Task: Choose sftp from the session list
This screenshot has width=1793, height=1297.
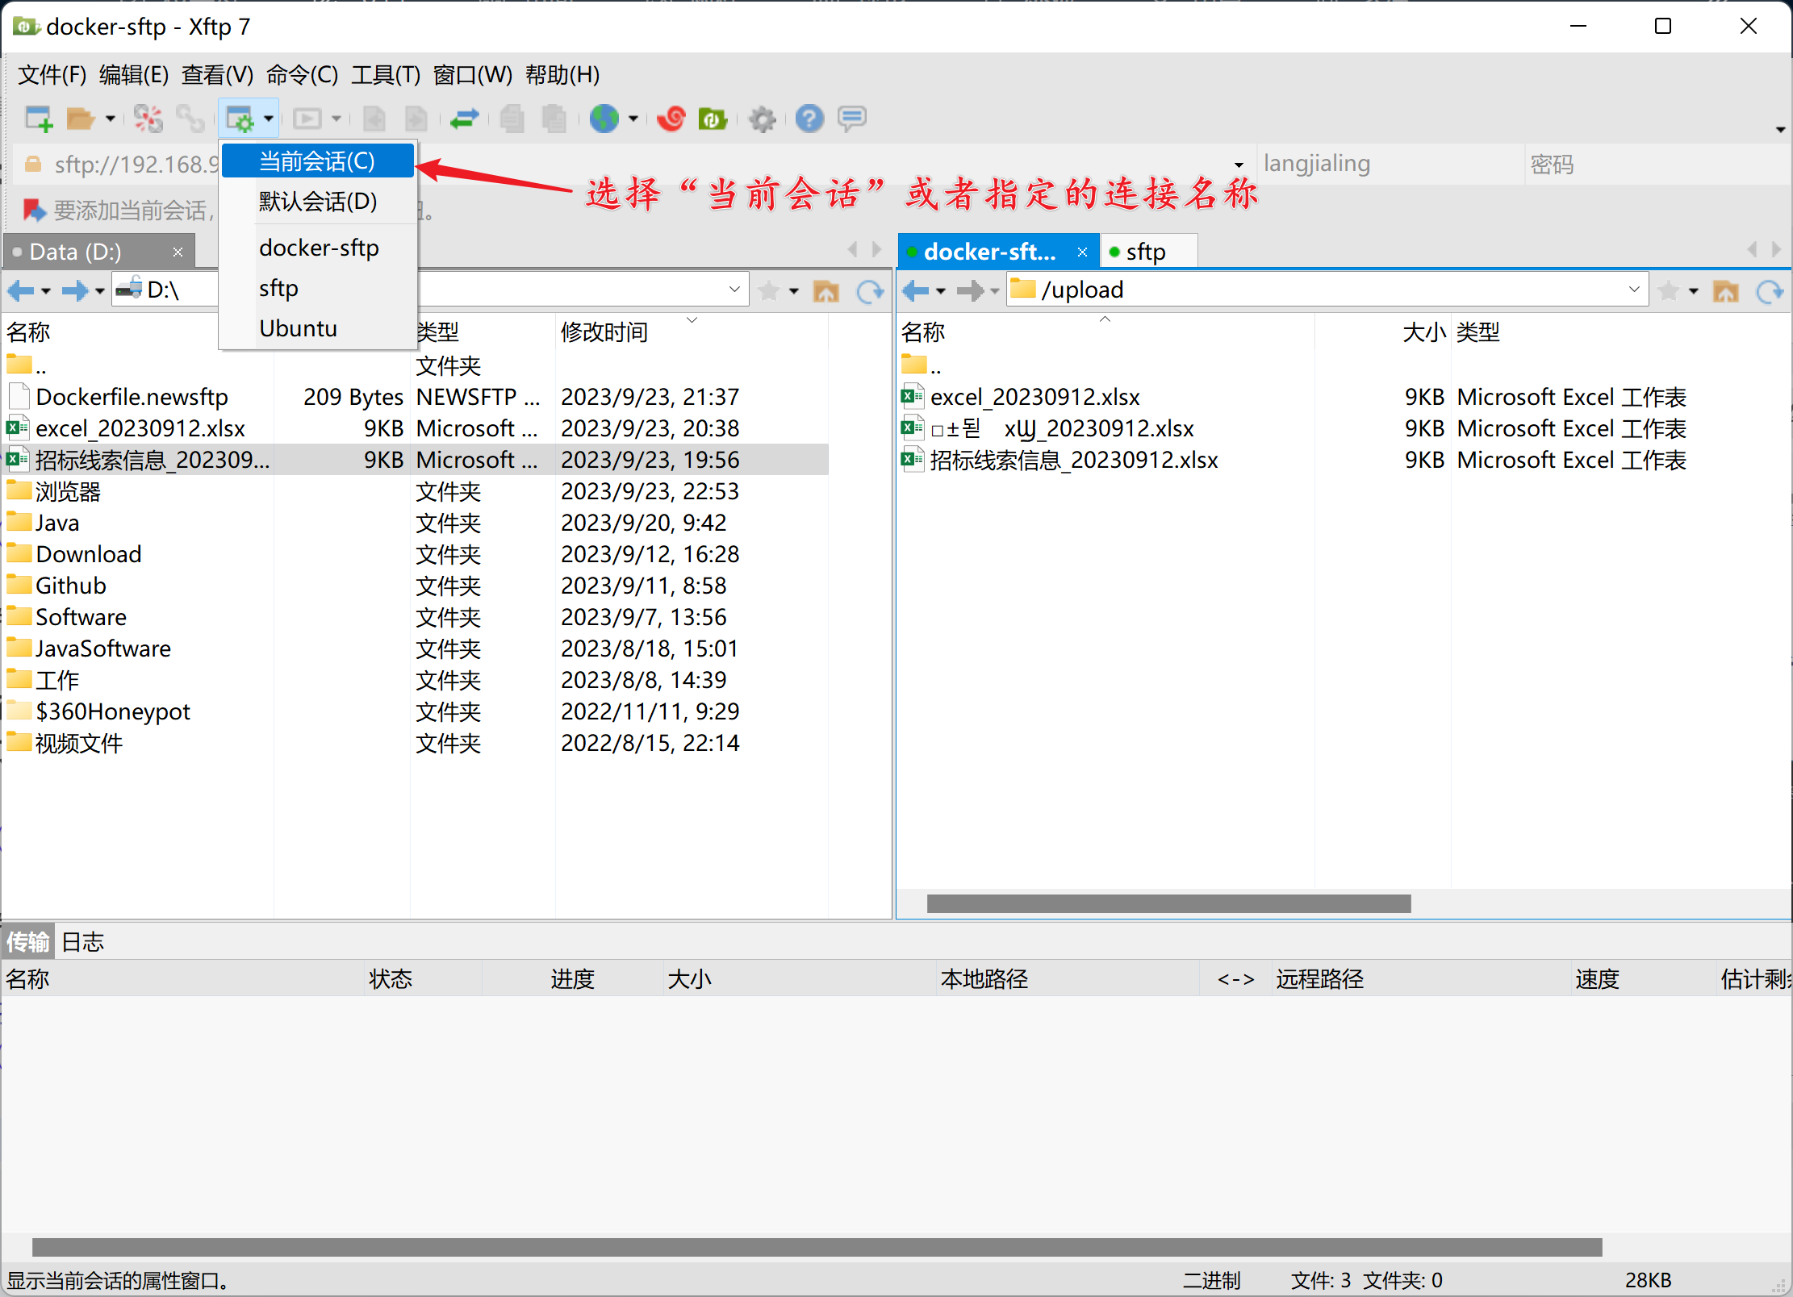Action: click(317, 288)
